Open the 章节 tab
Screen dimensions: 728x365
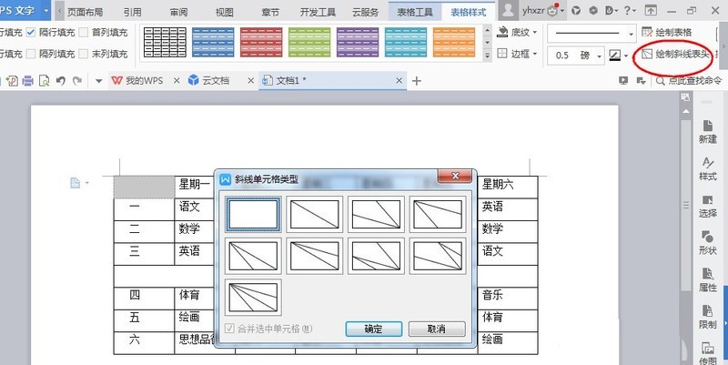(270, 12)
